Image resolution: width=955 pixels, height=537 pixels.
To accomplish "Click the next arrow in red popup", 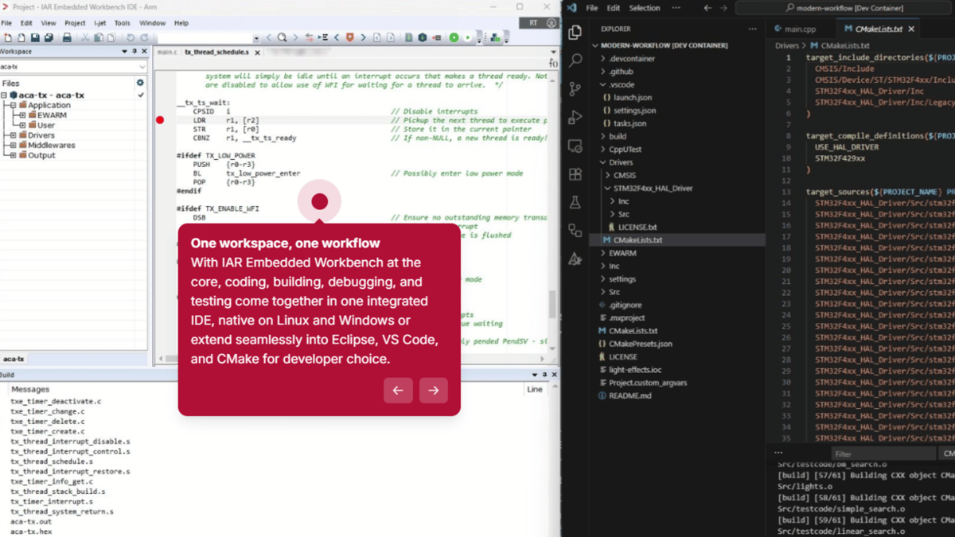I will [x=433, y=390].
